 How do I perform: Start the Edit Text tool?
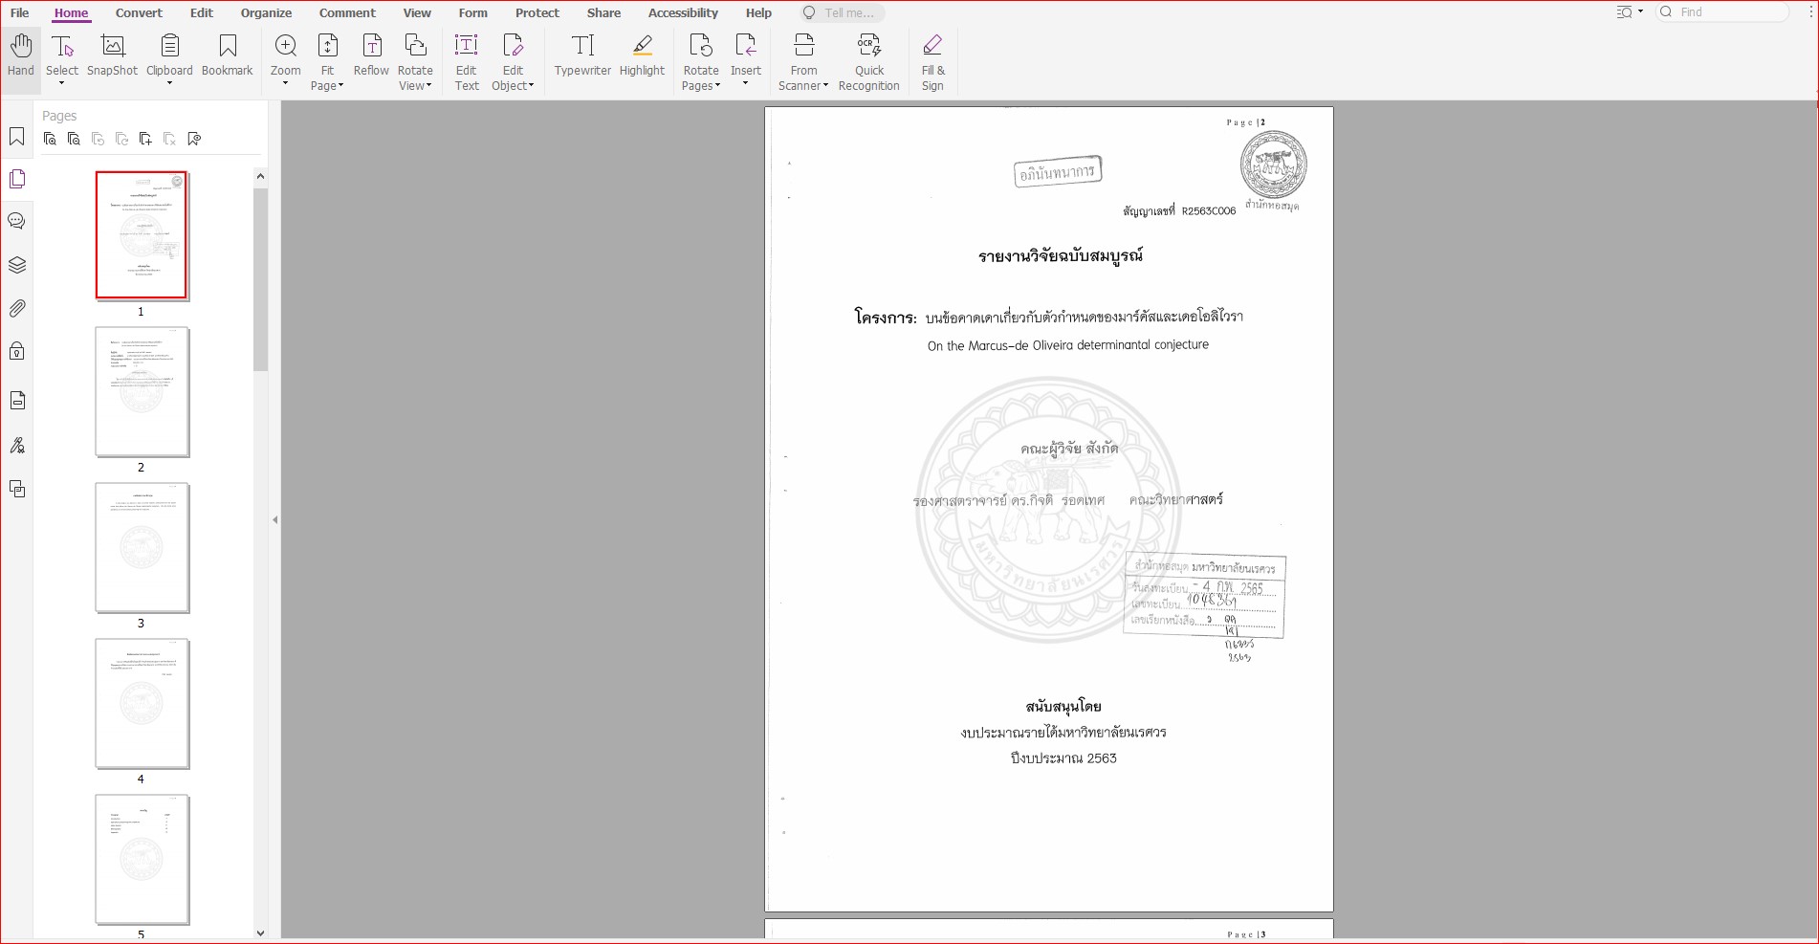(x=467, y=62)
